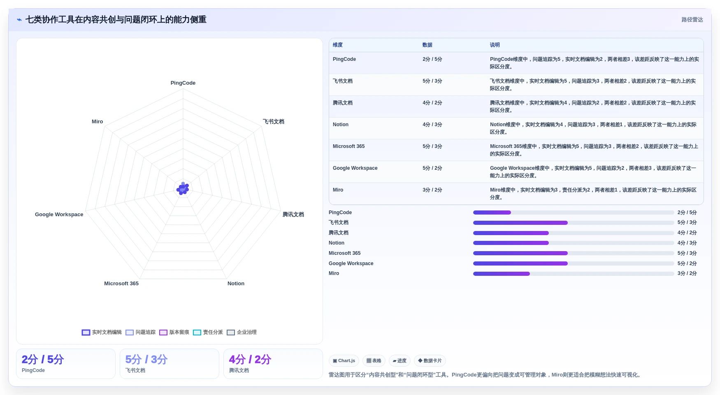The height and width of the screenshot is (395, 720).
Task: Click the Chart.js tag chip
Action: point(344,361)
